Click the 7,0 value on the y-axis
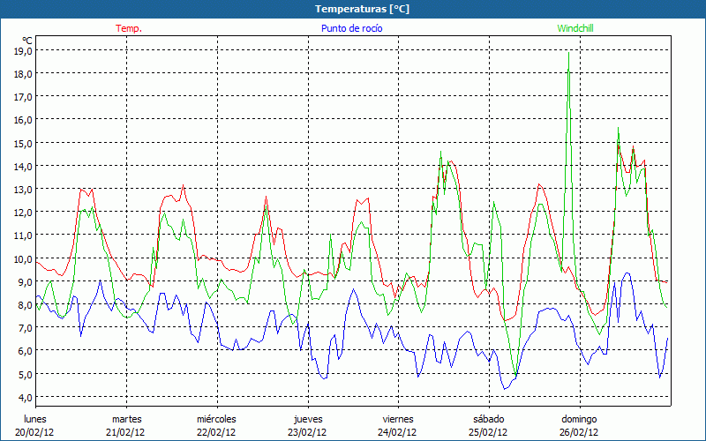 pyautogui.click(x=26, y=328)
